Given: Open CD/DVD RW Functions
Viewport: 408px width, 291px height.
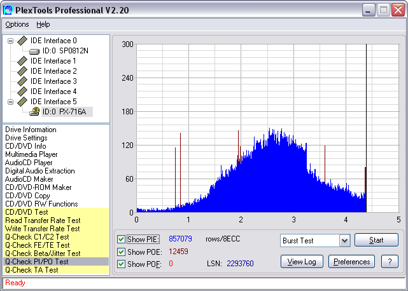Looking at the screenshot, I should [41, 204].
